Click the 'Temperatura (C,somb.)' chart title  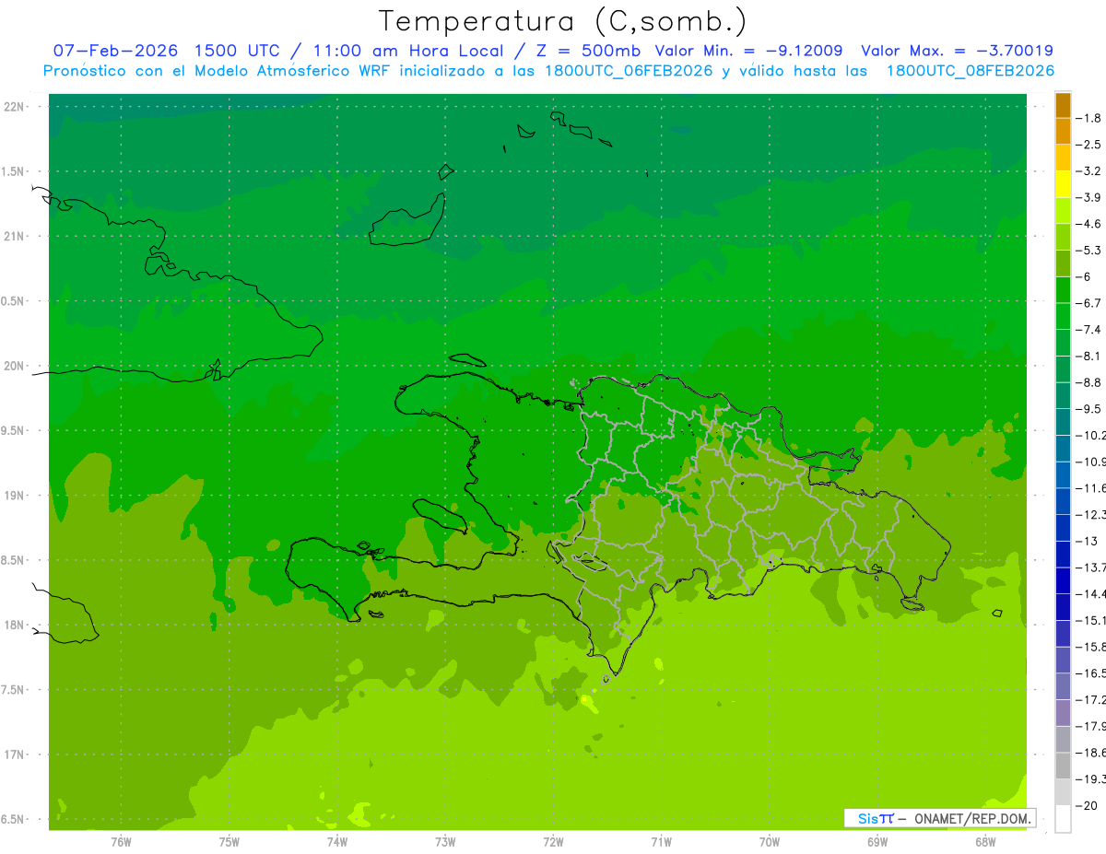[563, 20]
